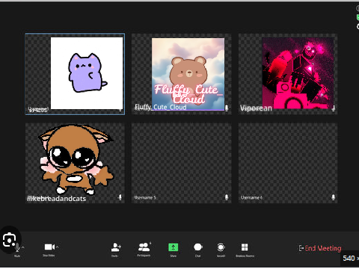Select Fluffy_Cute_Cloud bear video tile
The image size is (359, 269).
pos(182,74)
